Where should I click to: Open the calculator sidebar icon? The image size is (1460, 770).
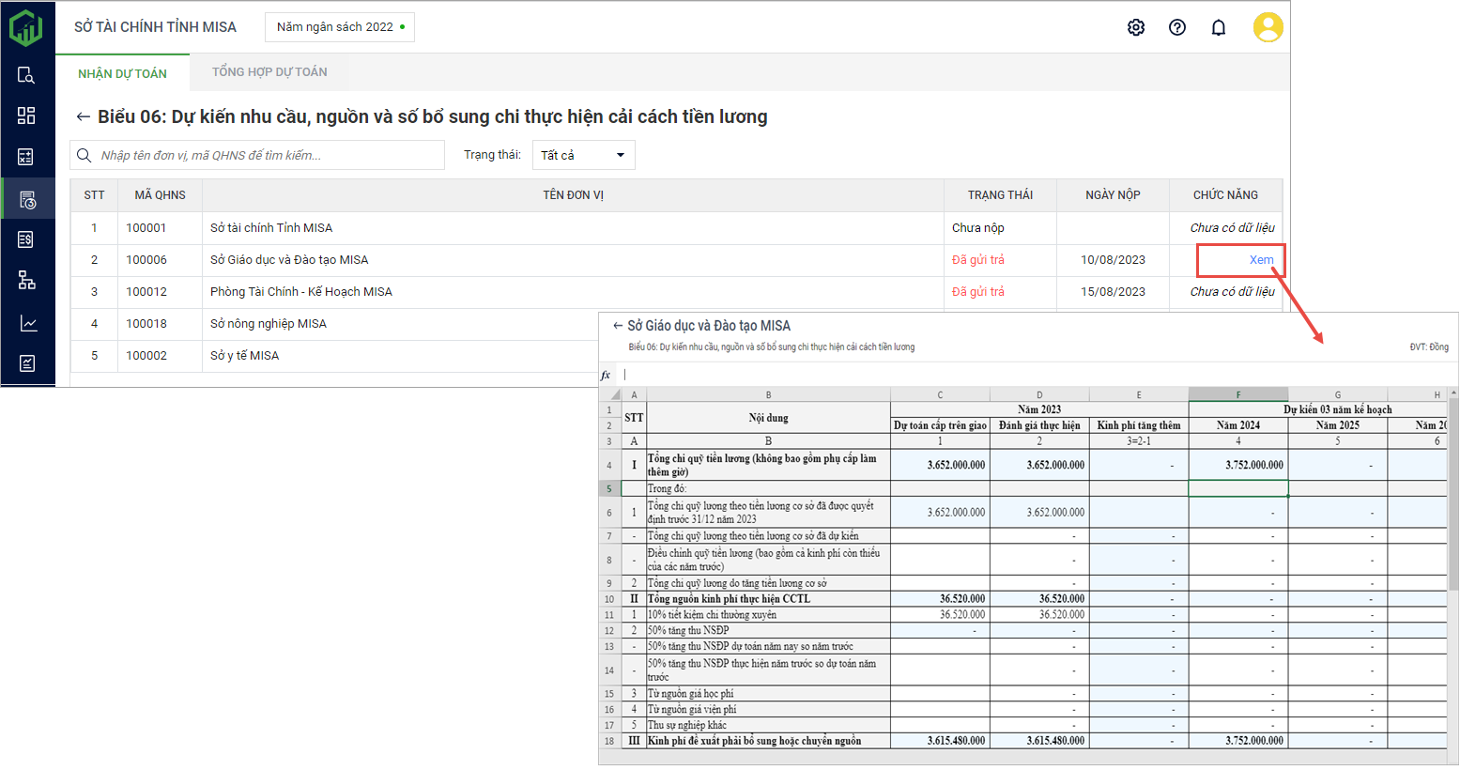[x=26, y=157]
